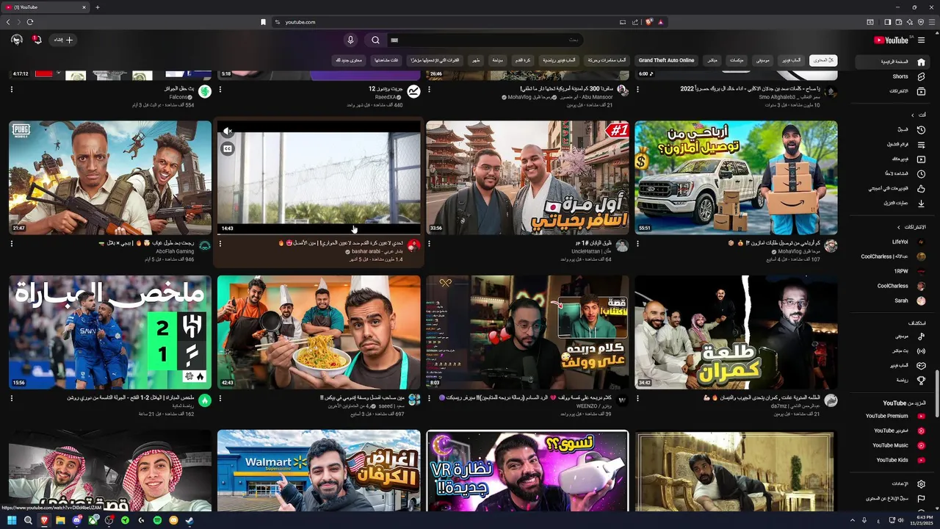Open on-screen keyboard icon in search box
This screenshot has width=940, height=529.
(394, 40)
